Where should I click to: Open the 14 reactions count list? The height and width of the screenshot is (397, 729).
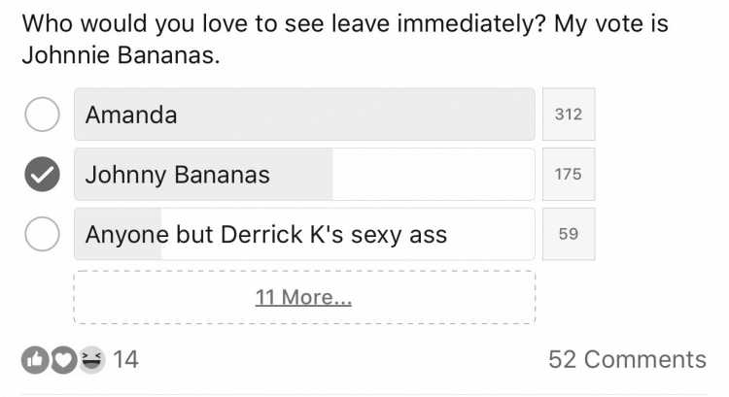(x=125, y=360)
